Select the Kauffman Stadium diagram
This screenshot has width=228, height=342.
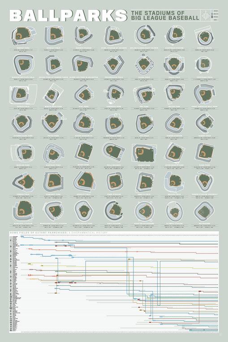point(175,35)
